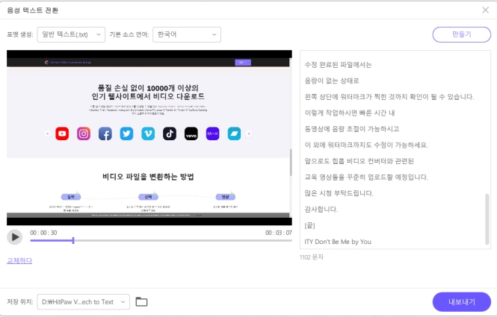Click the playback progress slider handle

[73, 240]
